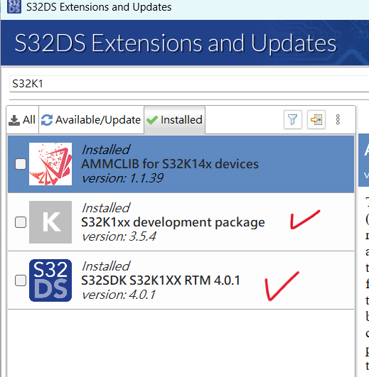The width and height of the screenshot is (369, 377).
Task: Open the filter funnel icon
Action: (x=293, y=120)
